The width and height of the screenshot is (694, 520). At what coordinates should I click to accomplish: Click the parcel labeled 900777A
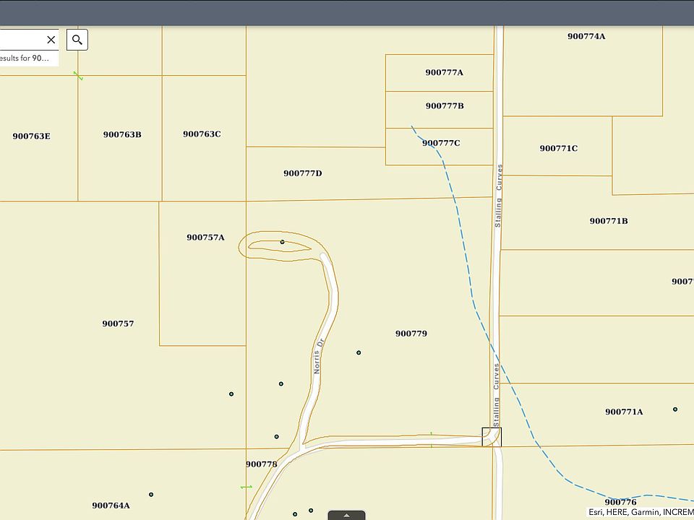[444, 72]
